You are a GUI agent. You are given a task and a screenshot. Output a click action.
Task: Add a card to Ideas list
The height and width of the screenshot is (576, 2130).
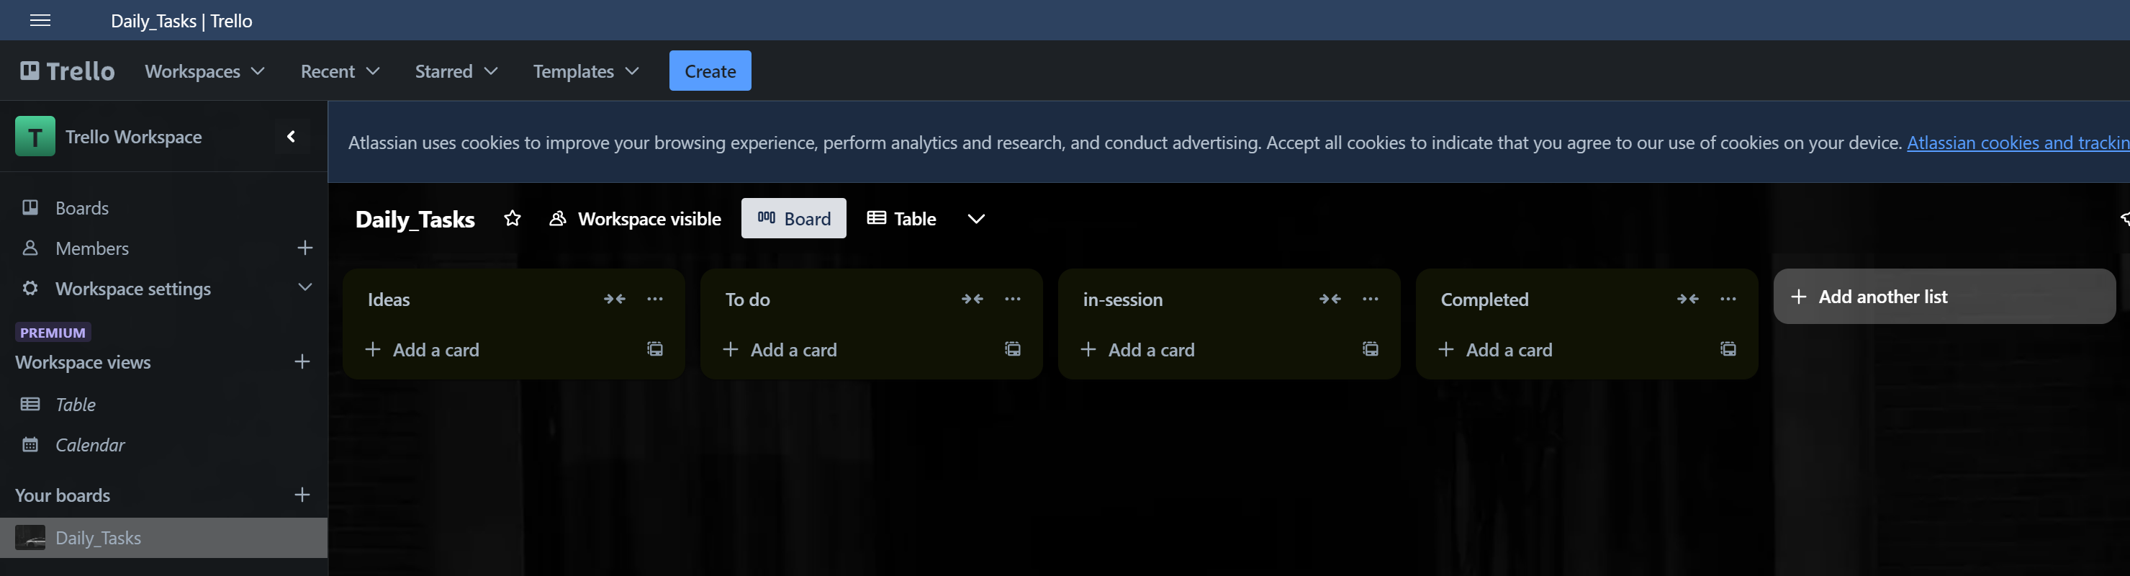point(422,350)
